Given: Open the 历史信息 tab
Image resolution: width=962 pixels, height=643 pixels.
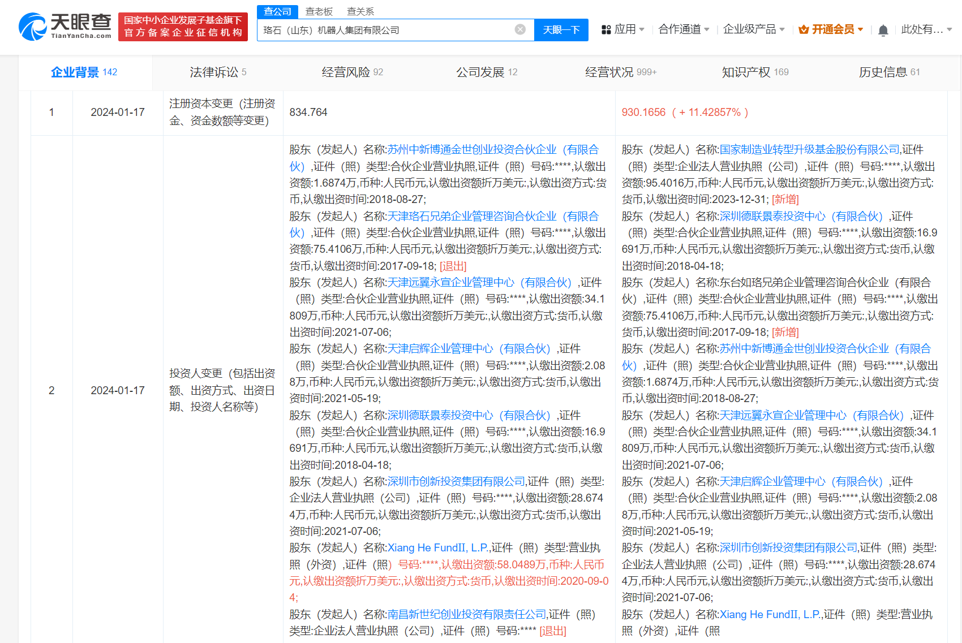Looking at the screenshot, I should (889, 72).
